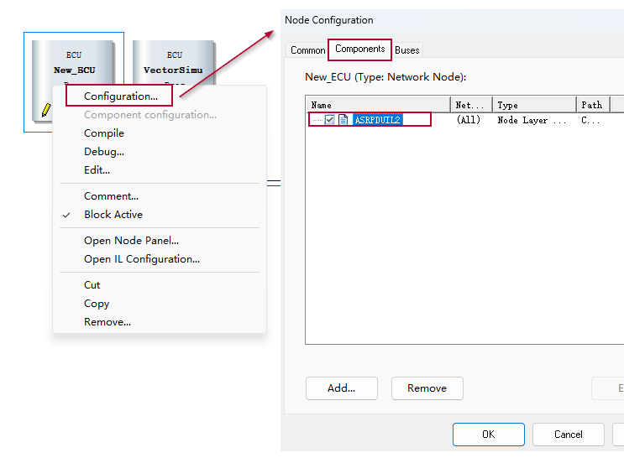
Task: Click the Remove button in dialog
Action: click(427, 388)
